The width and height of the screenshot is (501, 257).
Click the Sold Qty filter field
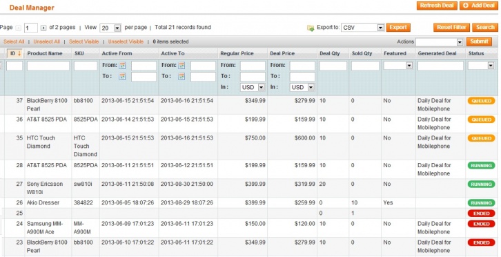[x=365, y=66]
